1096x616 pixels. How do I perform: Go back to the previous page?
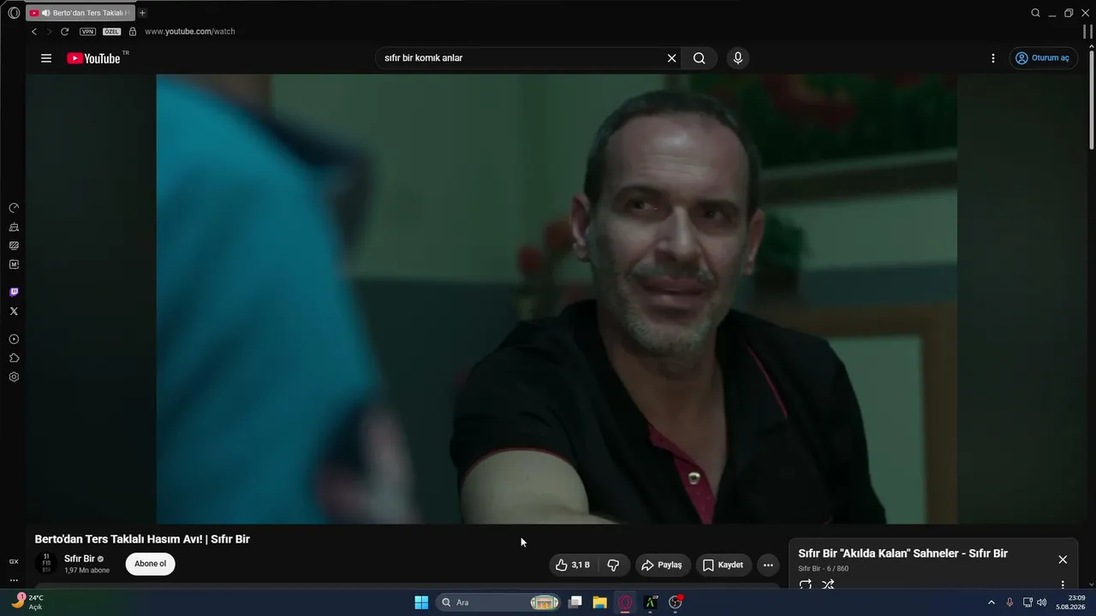(34, 32)
